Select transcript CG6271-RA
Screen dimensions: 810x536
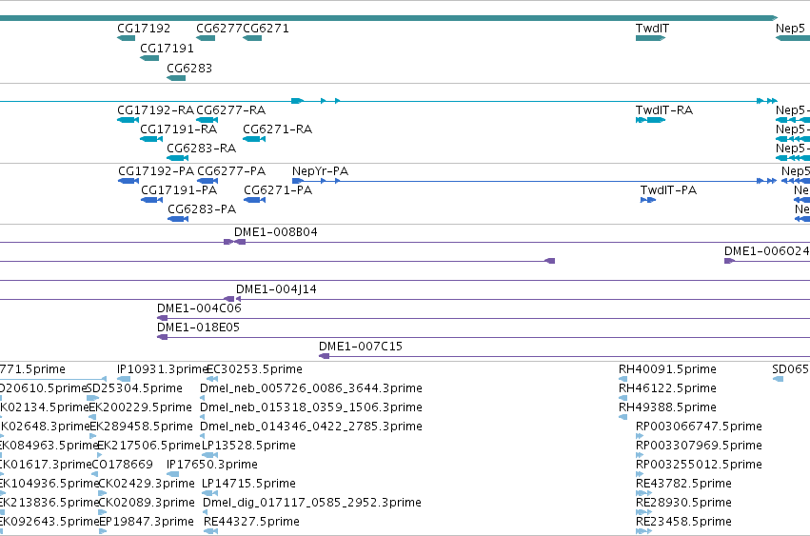[277, 129]
